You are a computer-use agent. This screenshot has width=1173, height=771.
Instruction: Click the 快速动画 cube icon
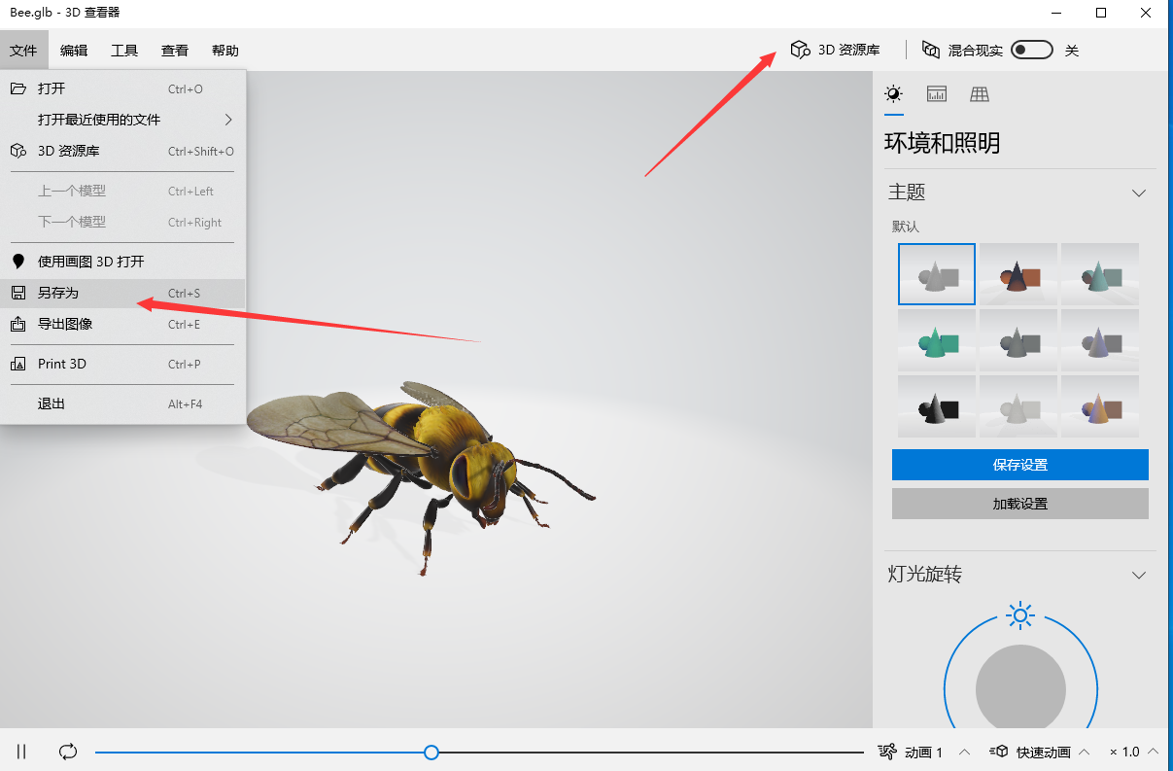(999, 752)
